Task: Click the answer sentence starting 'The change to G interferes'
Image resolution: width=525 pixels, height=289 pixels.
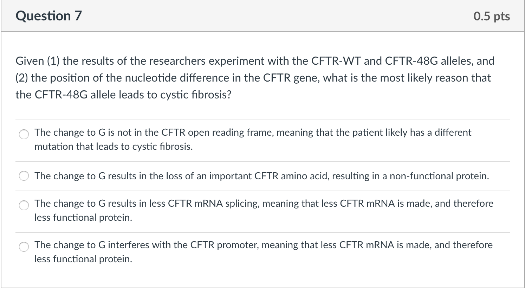Action: [x=264, y=252]
